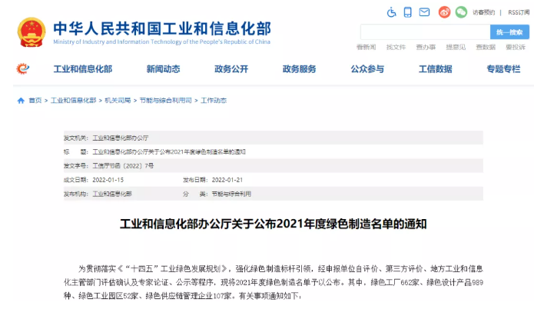Select 查办事 quick link
Viewport: 544px width, 319px height.
[426, 47]
